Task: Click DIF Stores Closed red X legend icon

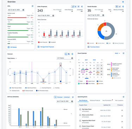Action: pyautogui.click(x=23, y=91)
